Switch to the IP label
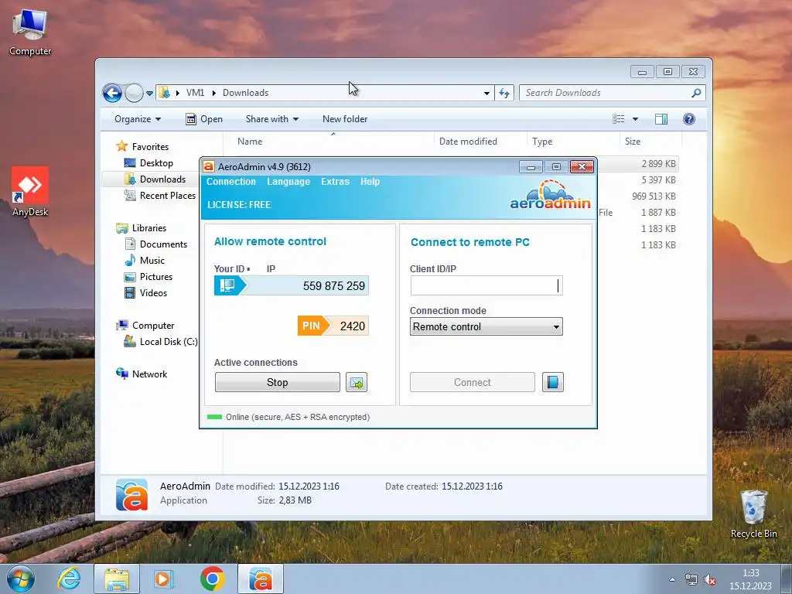This screenshot has width=792, height=594. 271,268
